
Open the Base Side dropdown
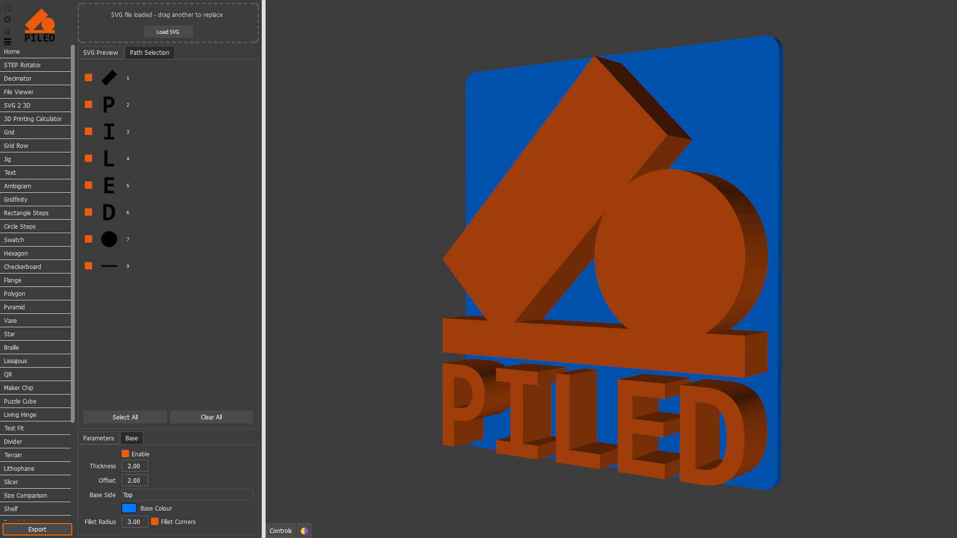coord(187,495)
